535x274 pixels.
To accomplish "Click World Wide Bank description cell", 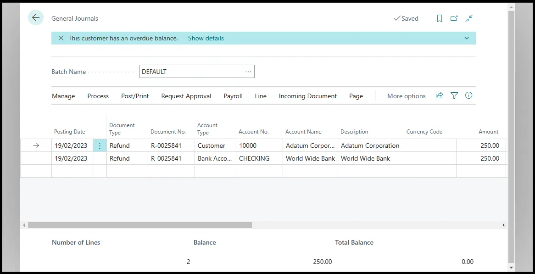I will [371, 158].
